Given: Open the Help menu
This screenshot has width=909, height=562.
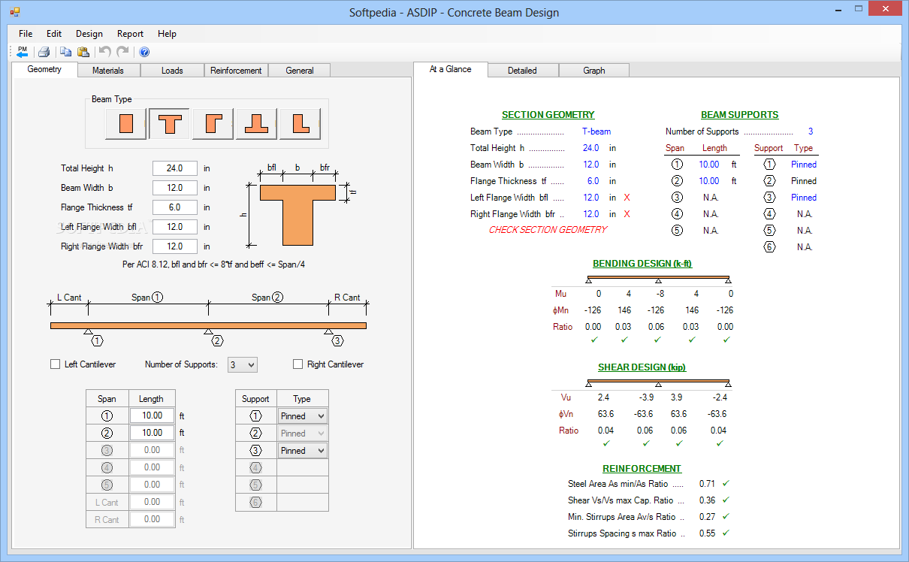Looking at the screenshot, I should (167, 34).
